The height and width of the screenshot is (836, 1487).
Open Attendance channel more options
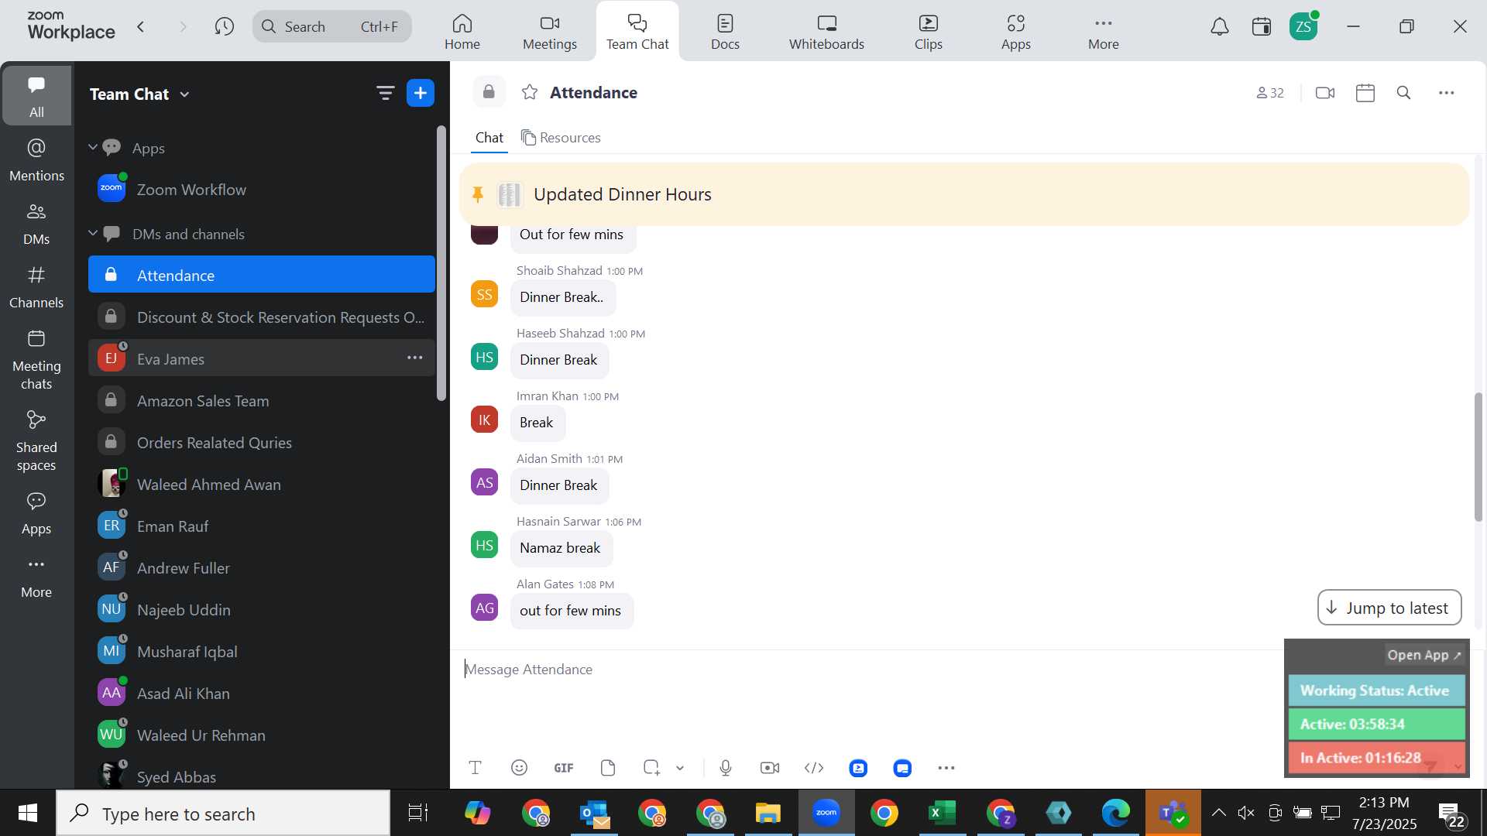1447,93
